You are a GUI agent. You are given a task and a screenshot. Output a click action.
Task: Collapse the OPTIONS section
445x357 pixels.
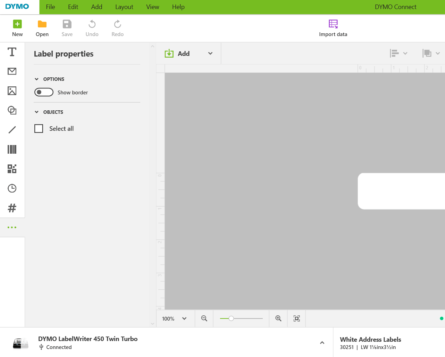(36, 79)
